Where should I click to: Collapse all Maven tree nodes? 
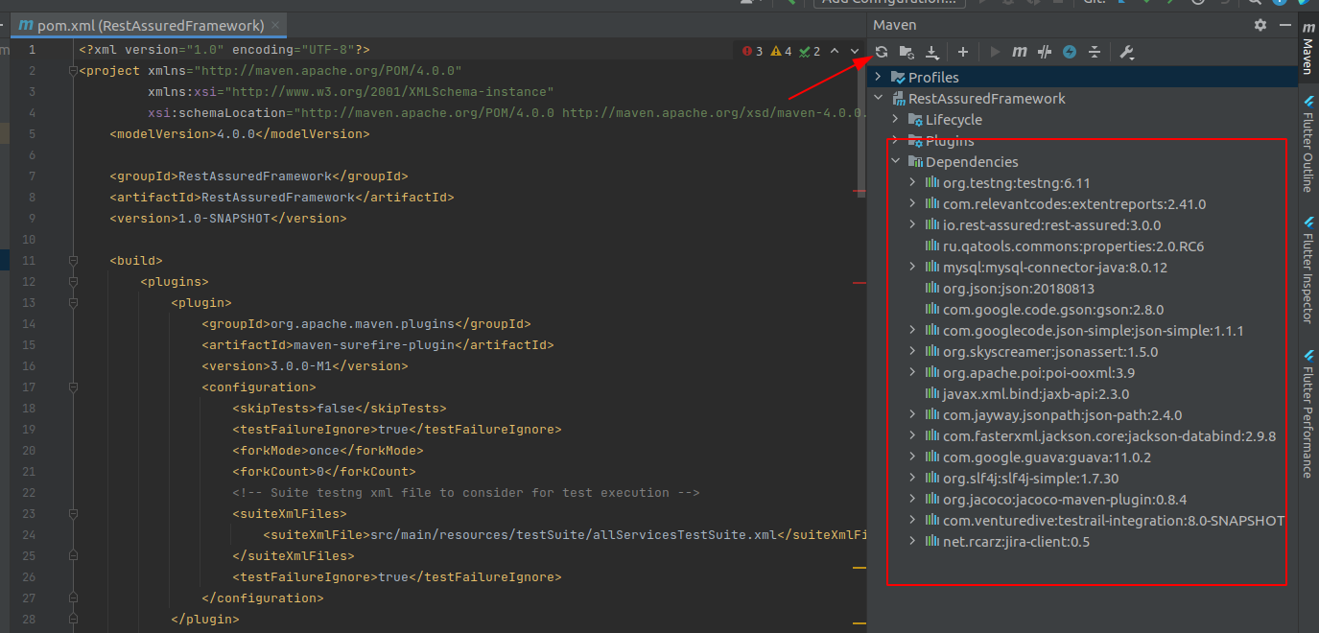pyautogui.click(x=1095, y=52)
